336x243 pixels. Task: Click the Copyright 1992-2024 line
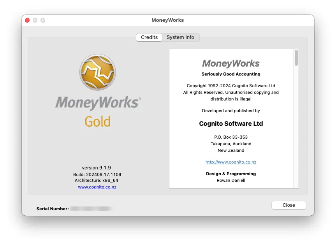231,86
